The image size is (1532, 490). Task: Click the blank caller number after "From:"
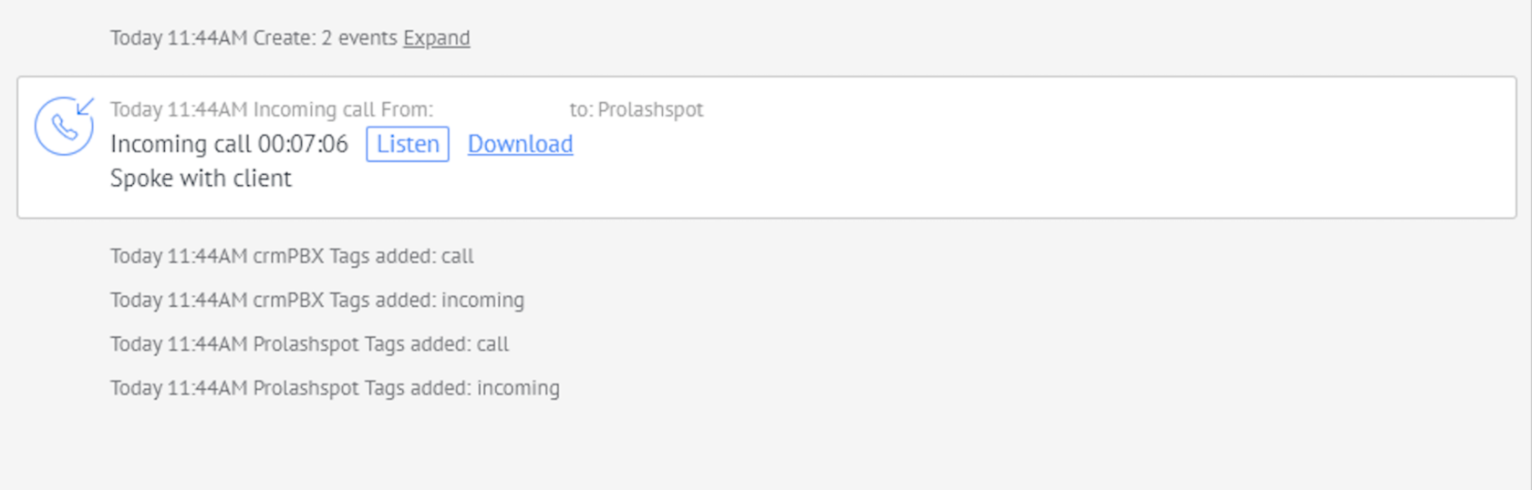click(x=500, y=110)
